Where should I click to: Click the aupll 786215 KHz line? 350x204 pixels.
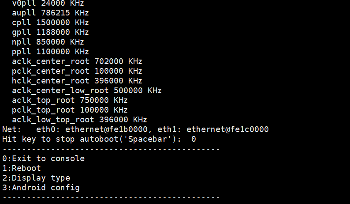tap(50, 13)
